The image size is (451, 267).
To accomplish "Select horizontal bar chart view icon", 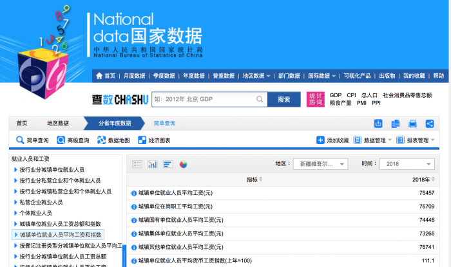I will [x=168, y=164].
